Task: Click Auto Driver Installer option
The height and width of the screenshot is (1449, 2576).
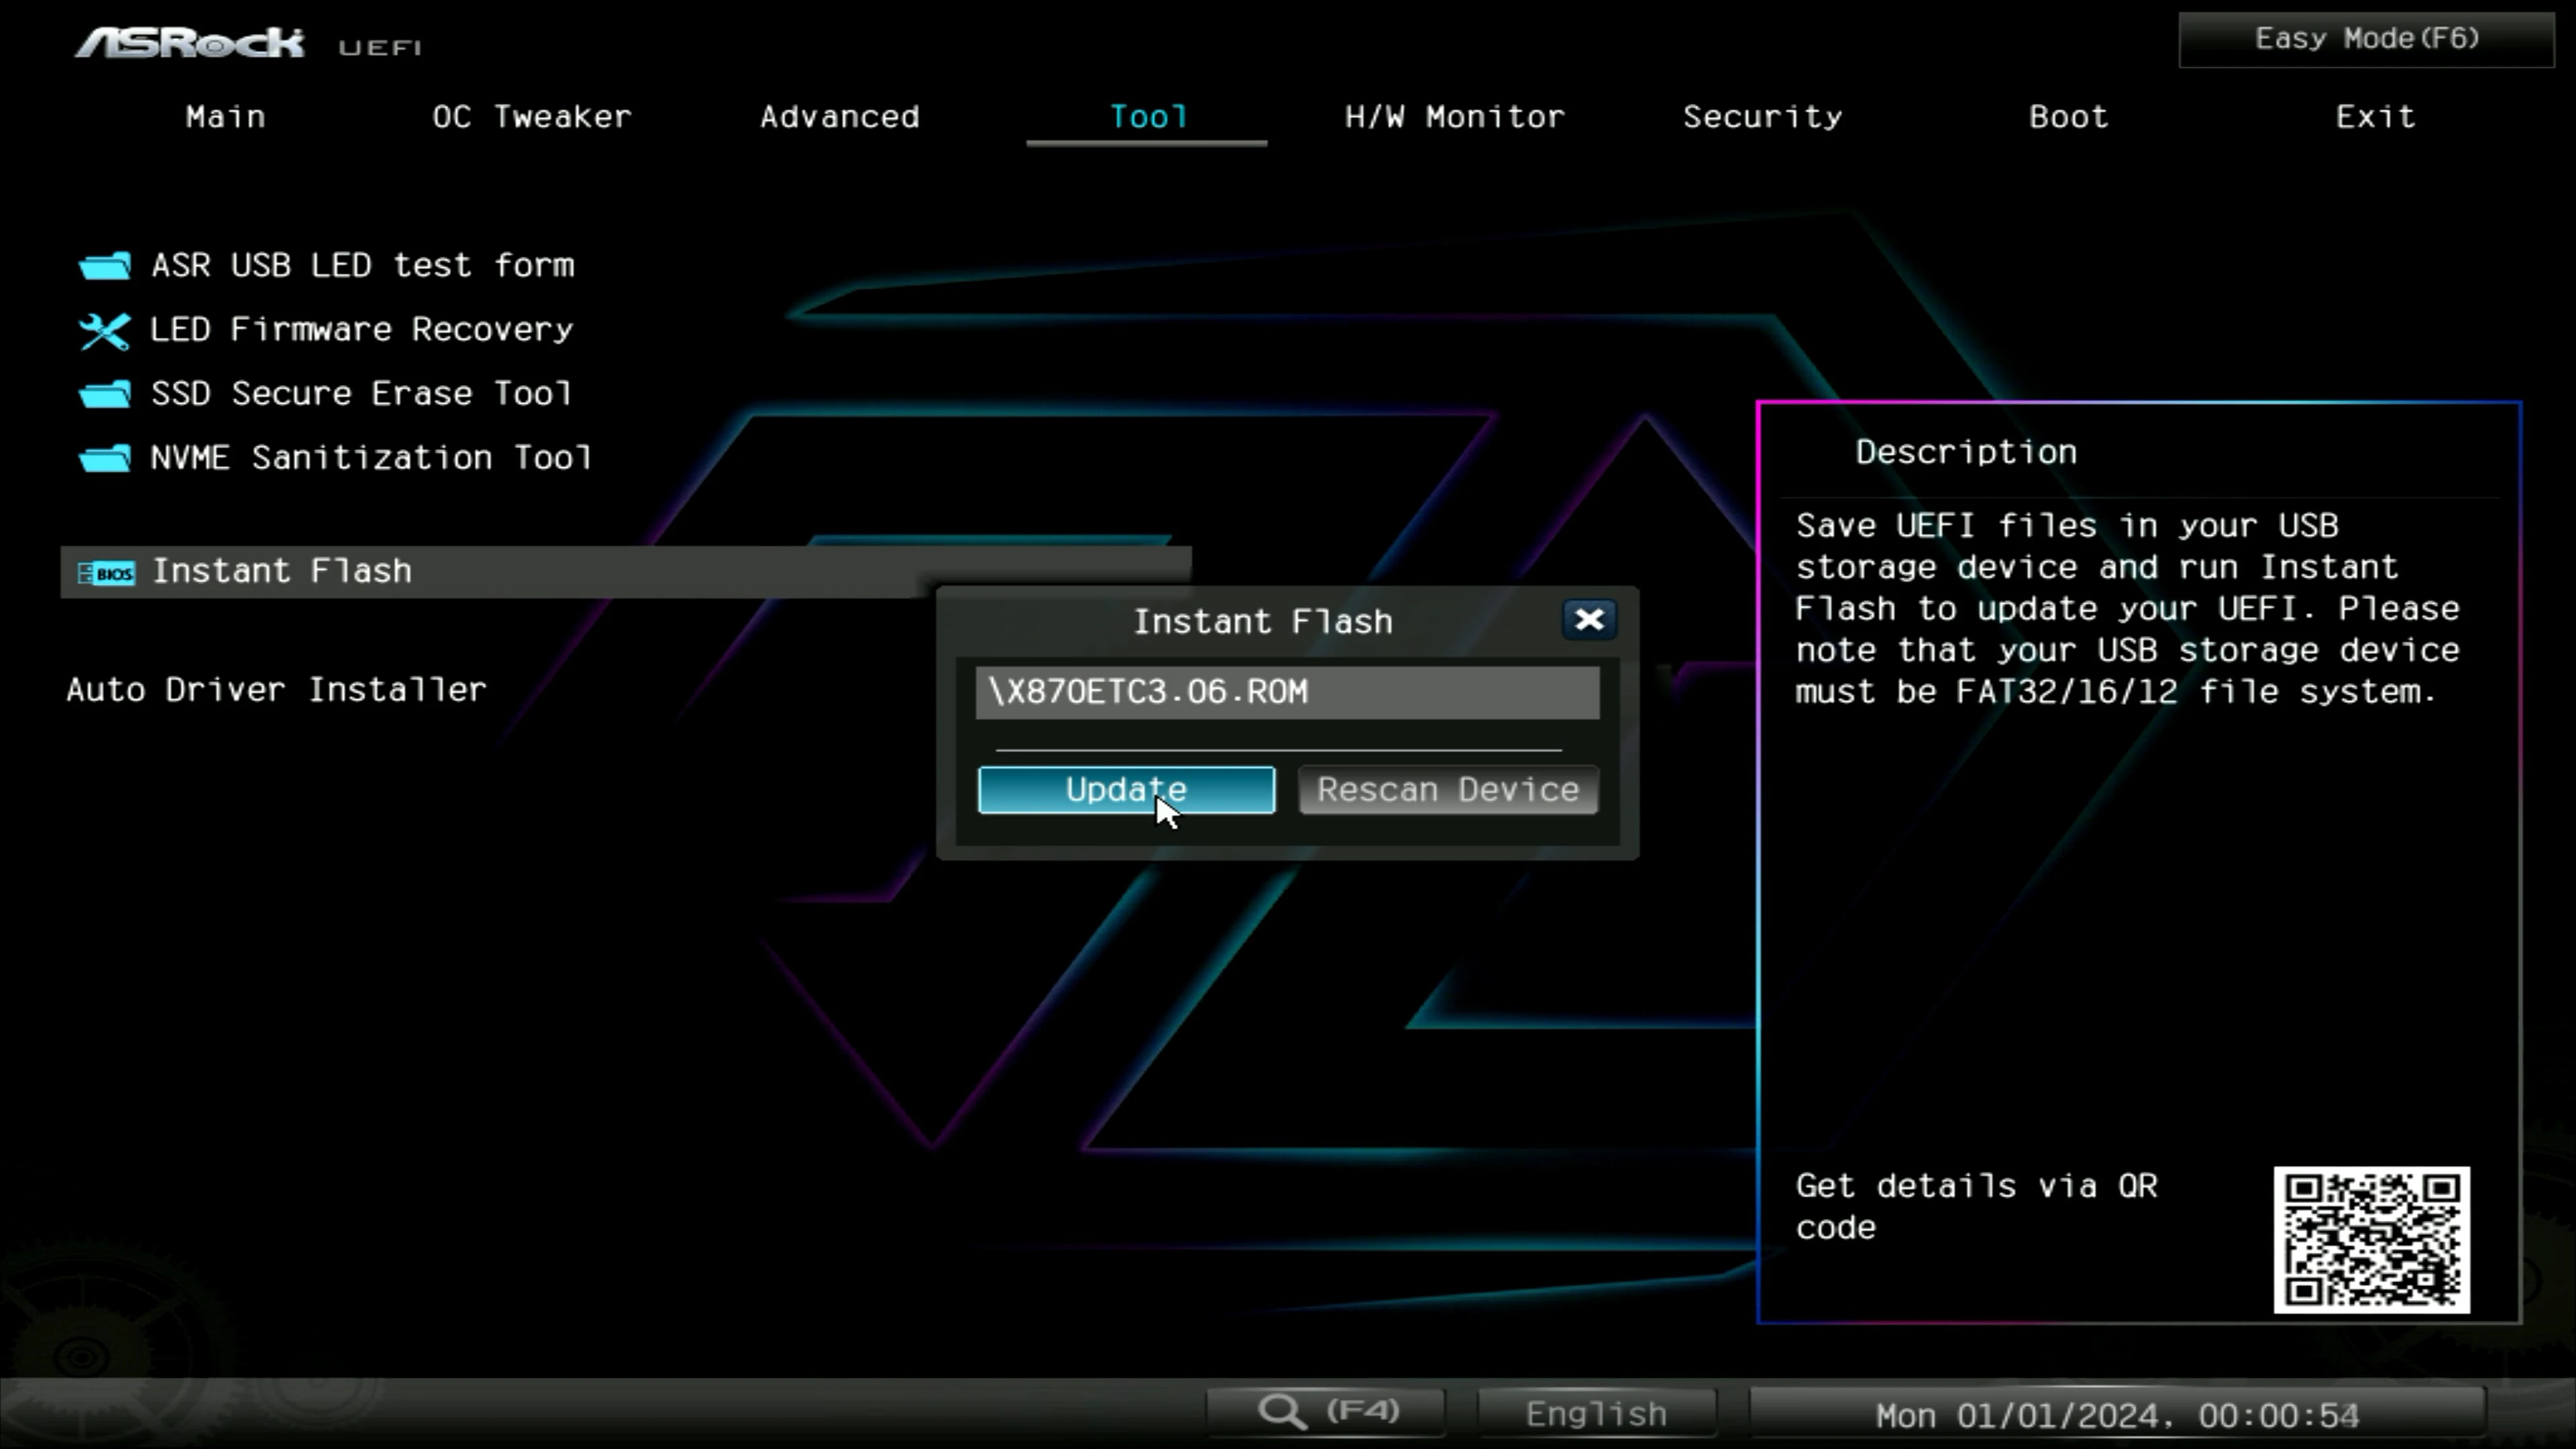Action: (x=276, y=690)
